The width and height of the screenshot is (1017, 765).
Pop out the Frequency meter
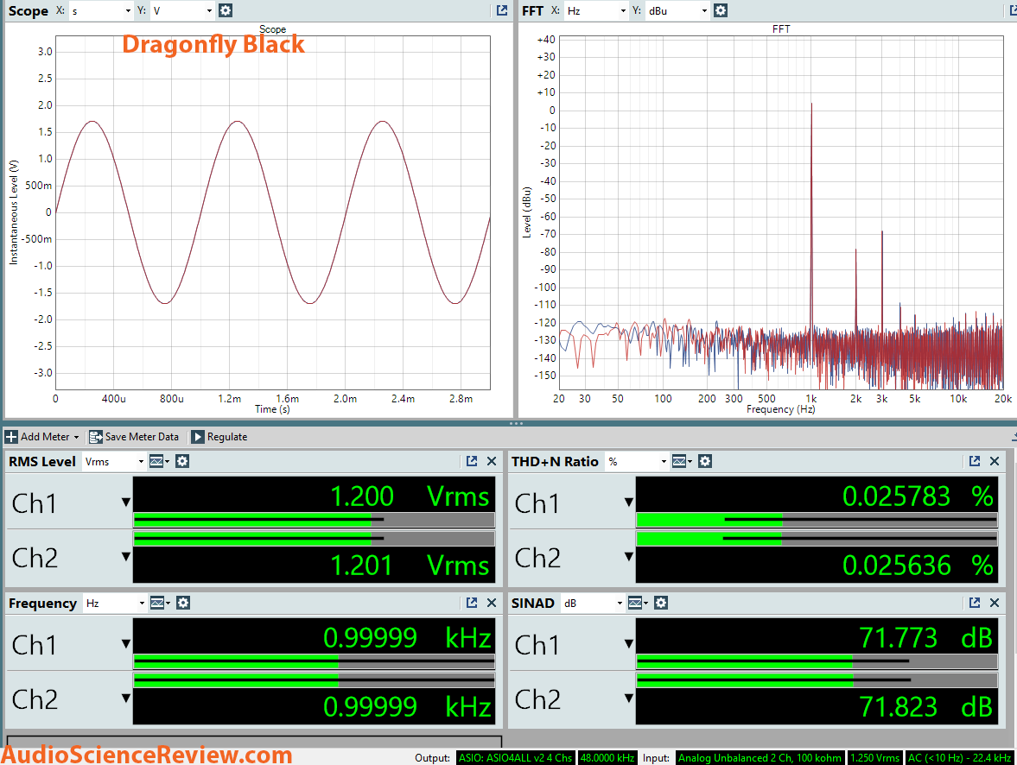(x=472, y=603)
